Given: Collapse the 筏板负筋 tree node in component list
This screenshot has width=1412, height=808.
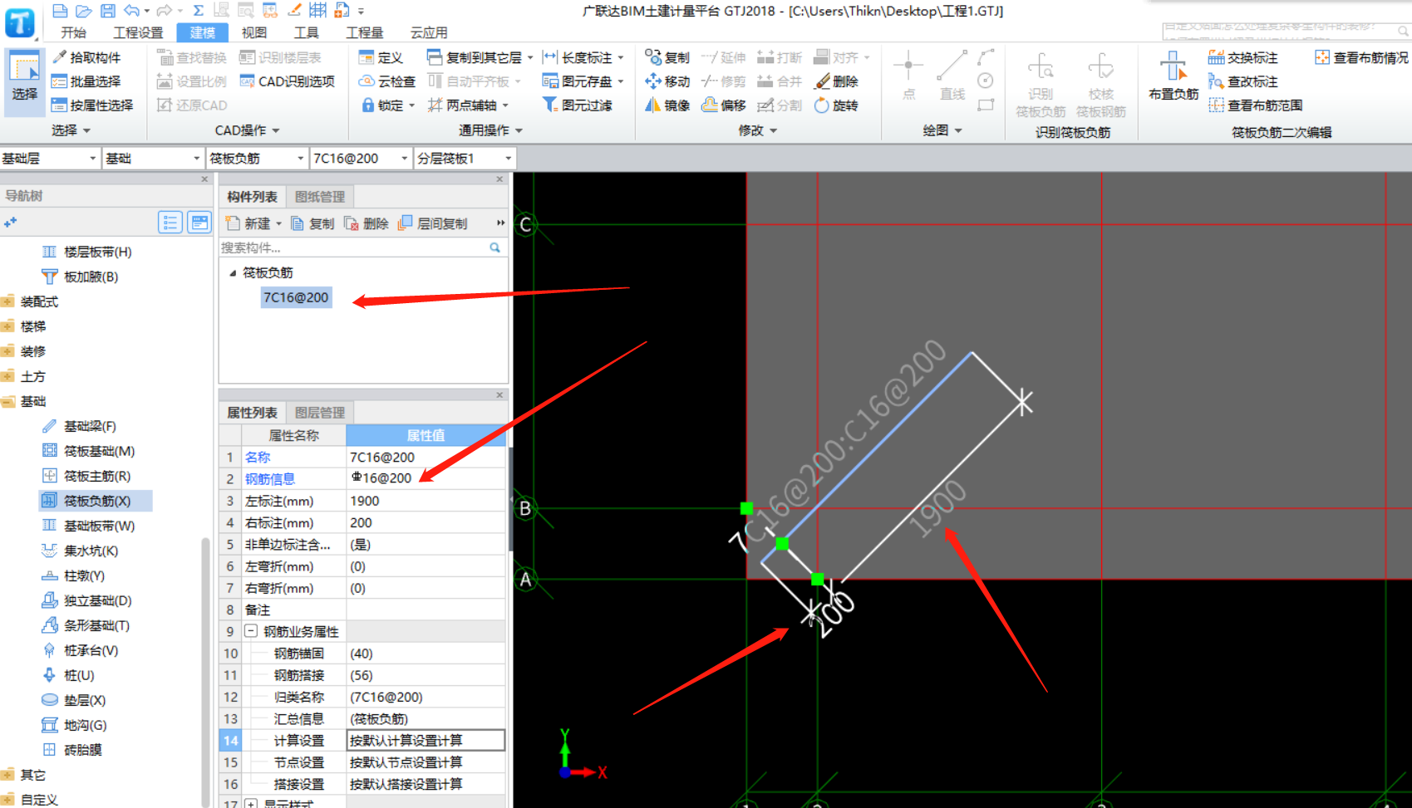Looking at the screenshot, I should (x=233, y=272).
